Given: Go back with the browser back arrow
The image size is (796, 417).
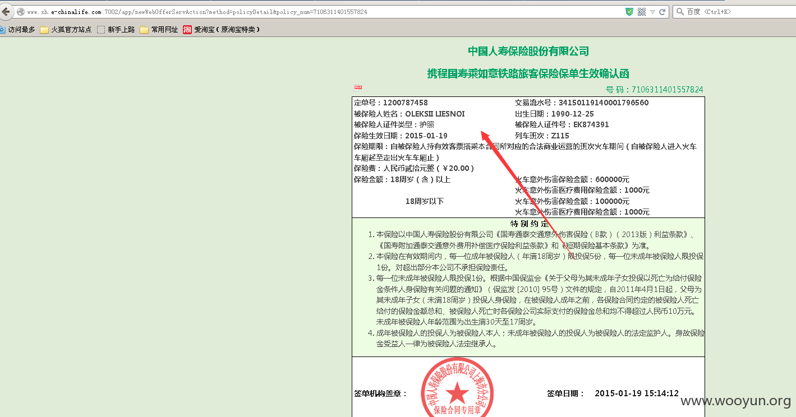Looking at the screenshot, I should point(5,12).
